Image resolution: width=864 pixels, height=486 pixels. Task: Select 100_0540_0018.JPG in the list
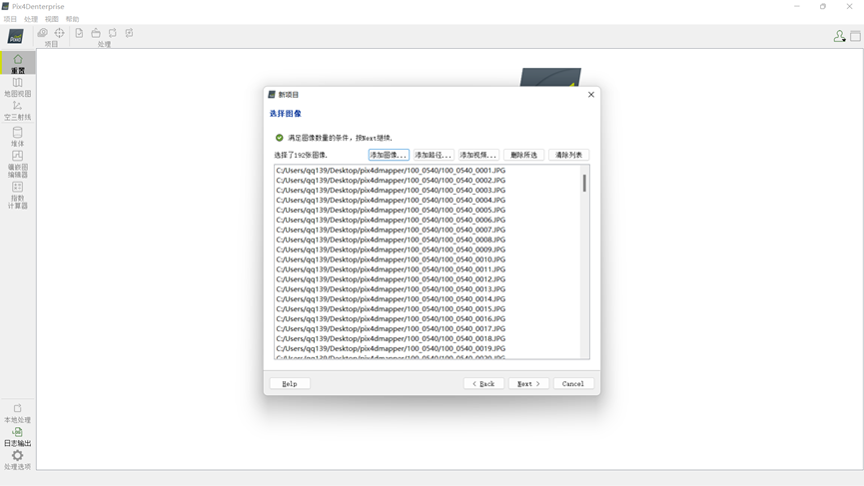[391, 339]
